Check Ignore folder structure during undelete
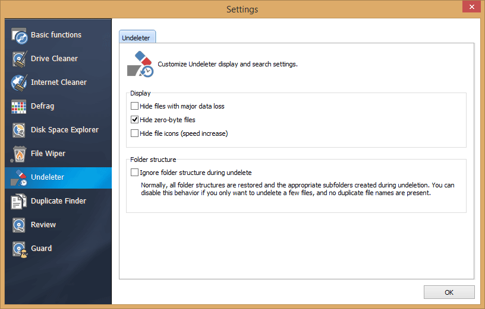This screenshot has height=309, width=485. click(x=134, y=173)
